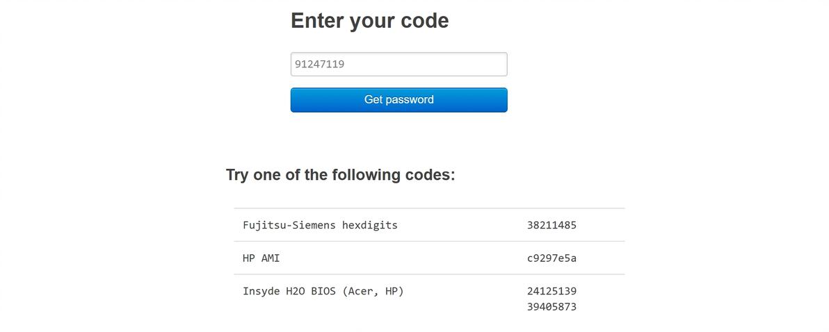Click the placeholder 91247119 in the input
The width and height of the screenshot is (829, 332).
319,64
